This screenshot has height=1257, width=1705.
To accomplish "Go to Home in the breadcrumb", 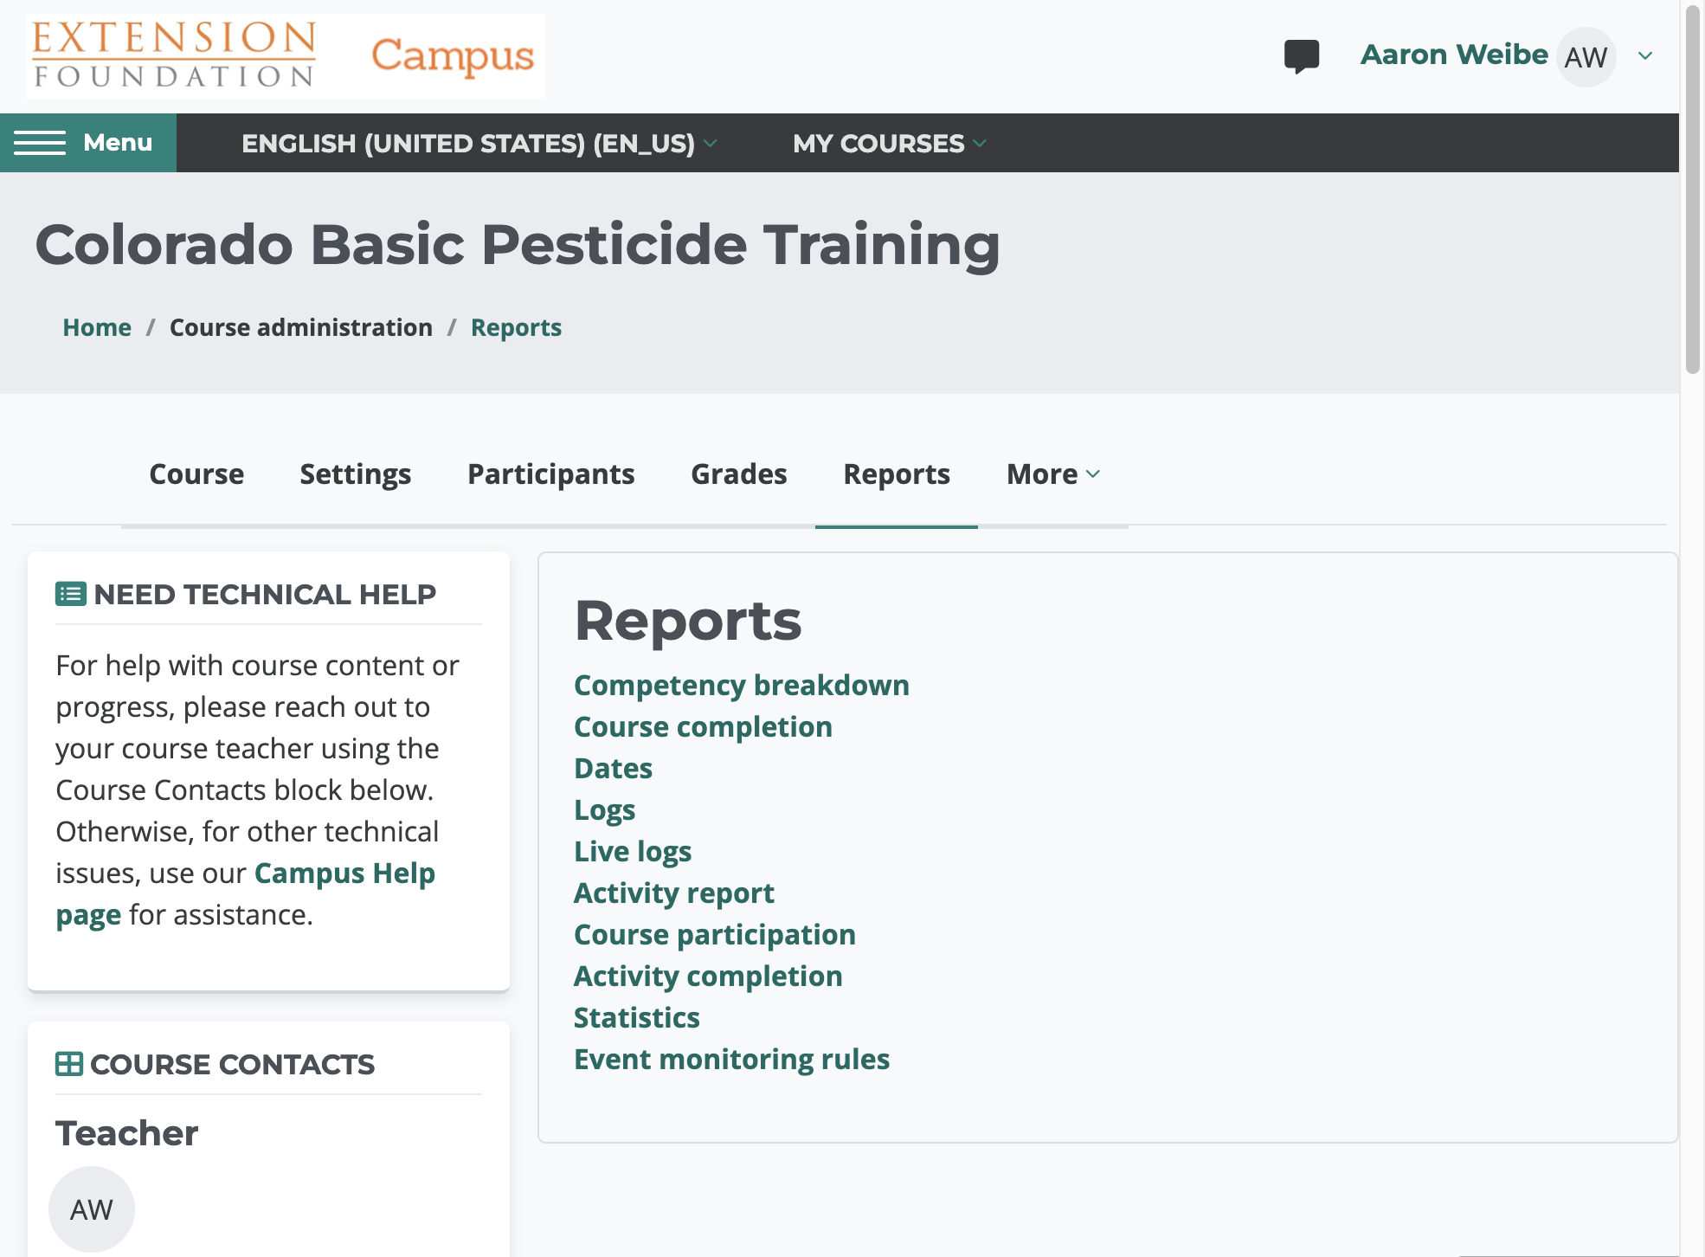I will point(97,327).
